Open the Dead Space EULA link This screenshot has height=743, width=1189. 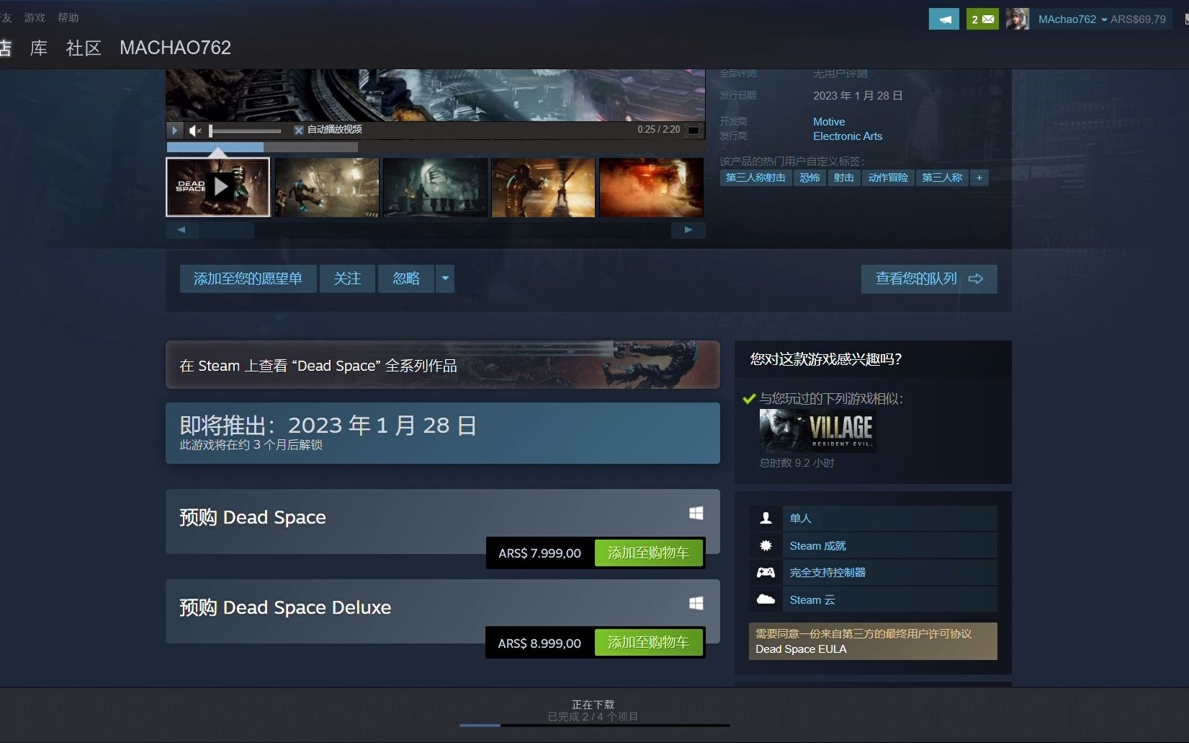801,649
